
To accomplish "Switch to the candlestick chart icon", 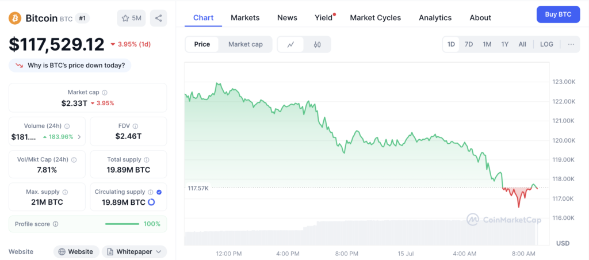I will click(x=317, y=44).
